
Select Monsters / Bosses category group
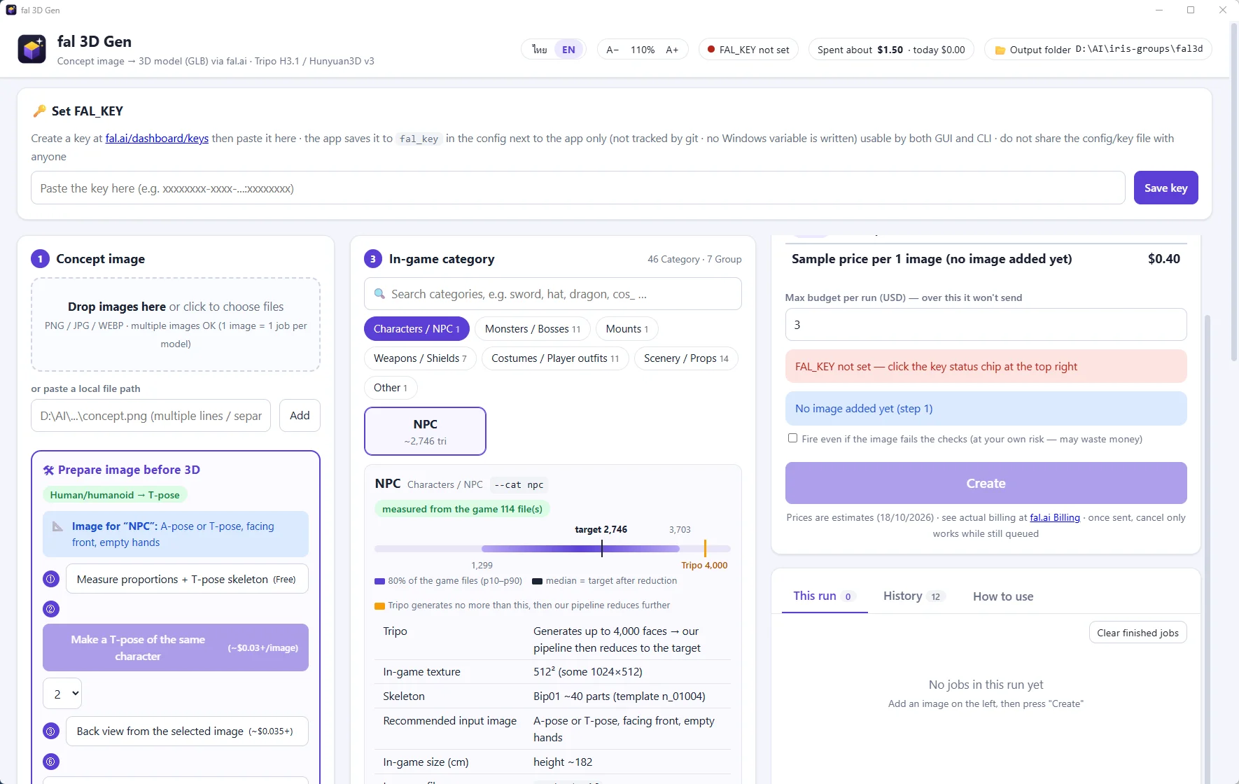[533, 328]
